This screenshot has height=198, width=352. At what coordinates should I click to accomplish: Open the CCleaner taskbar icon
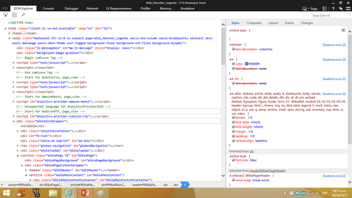coord(21,193)
